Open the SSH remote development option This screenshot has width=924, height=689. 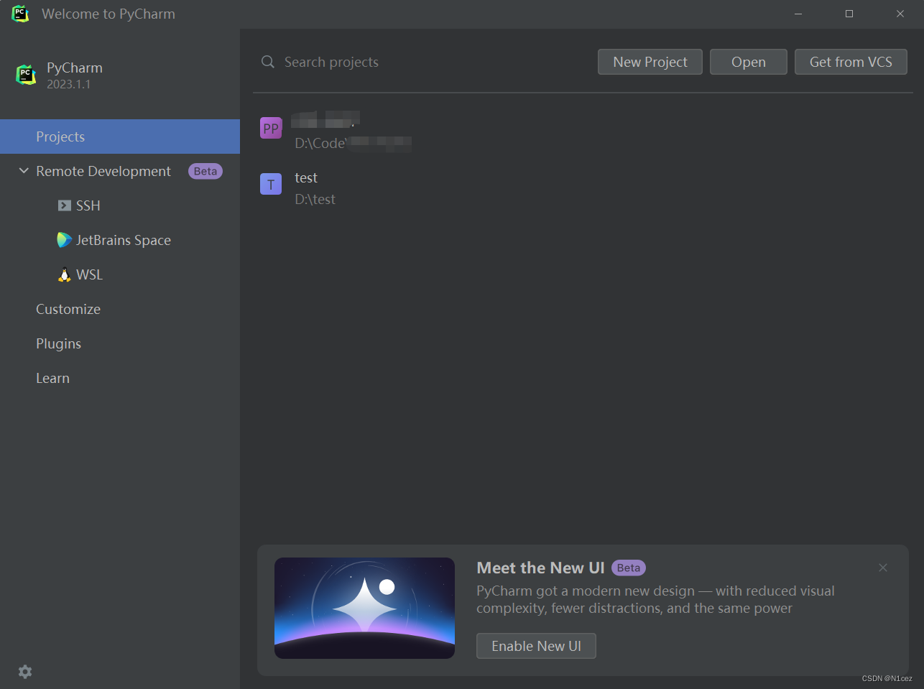point(88,205)
